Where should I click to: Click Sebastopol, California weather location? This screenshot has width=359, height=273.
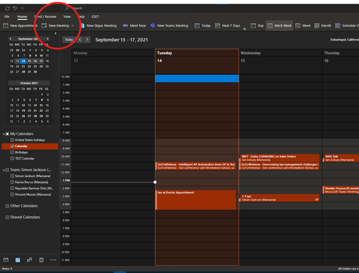click(345, 40)
